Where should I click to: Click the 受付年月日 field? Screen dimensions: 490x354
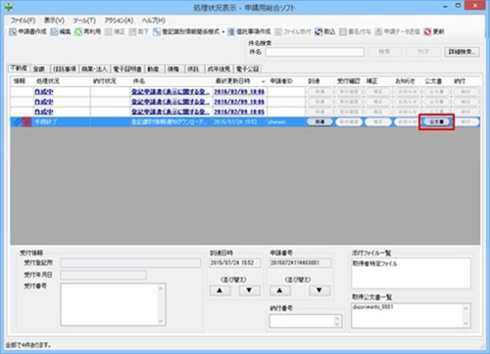[103, 275]
